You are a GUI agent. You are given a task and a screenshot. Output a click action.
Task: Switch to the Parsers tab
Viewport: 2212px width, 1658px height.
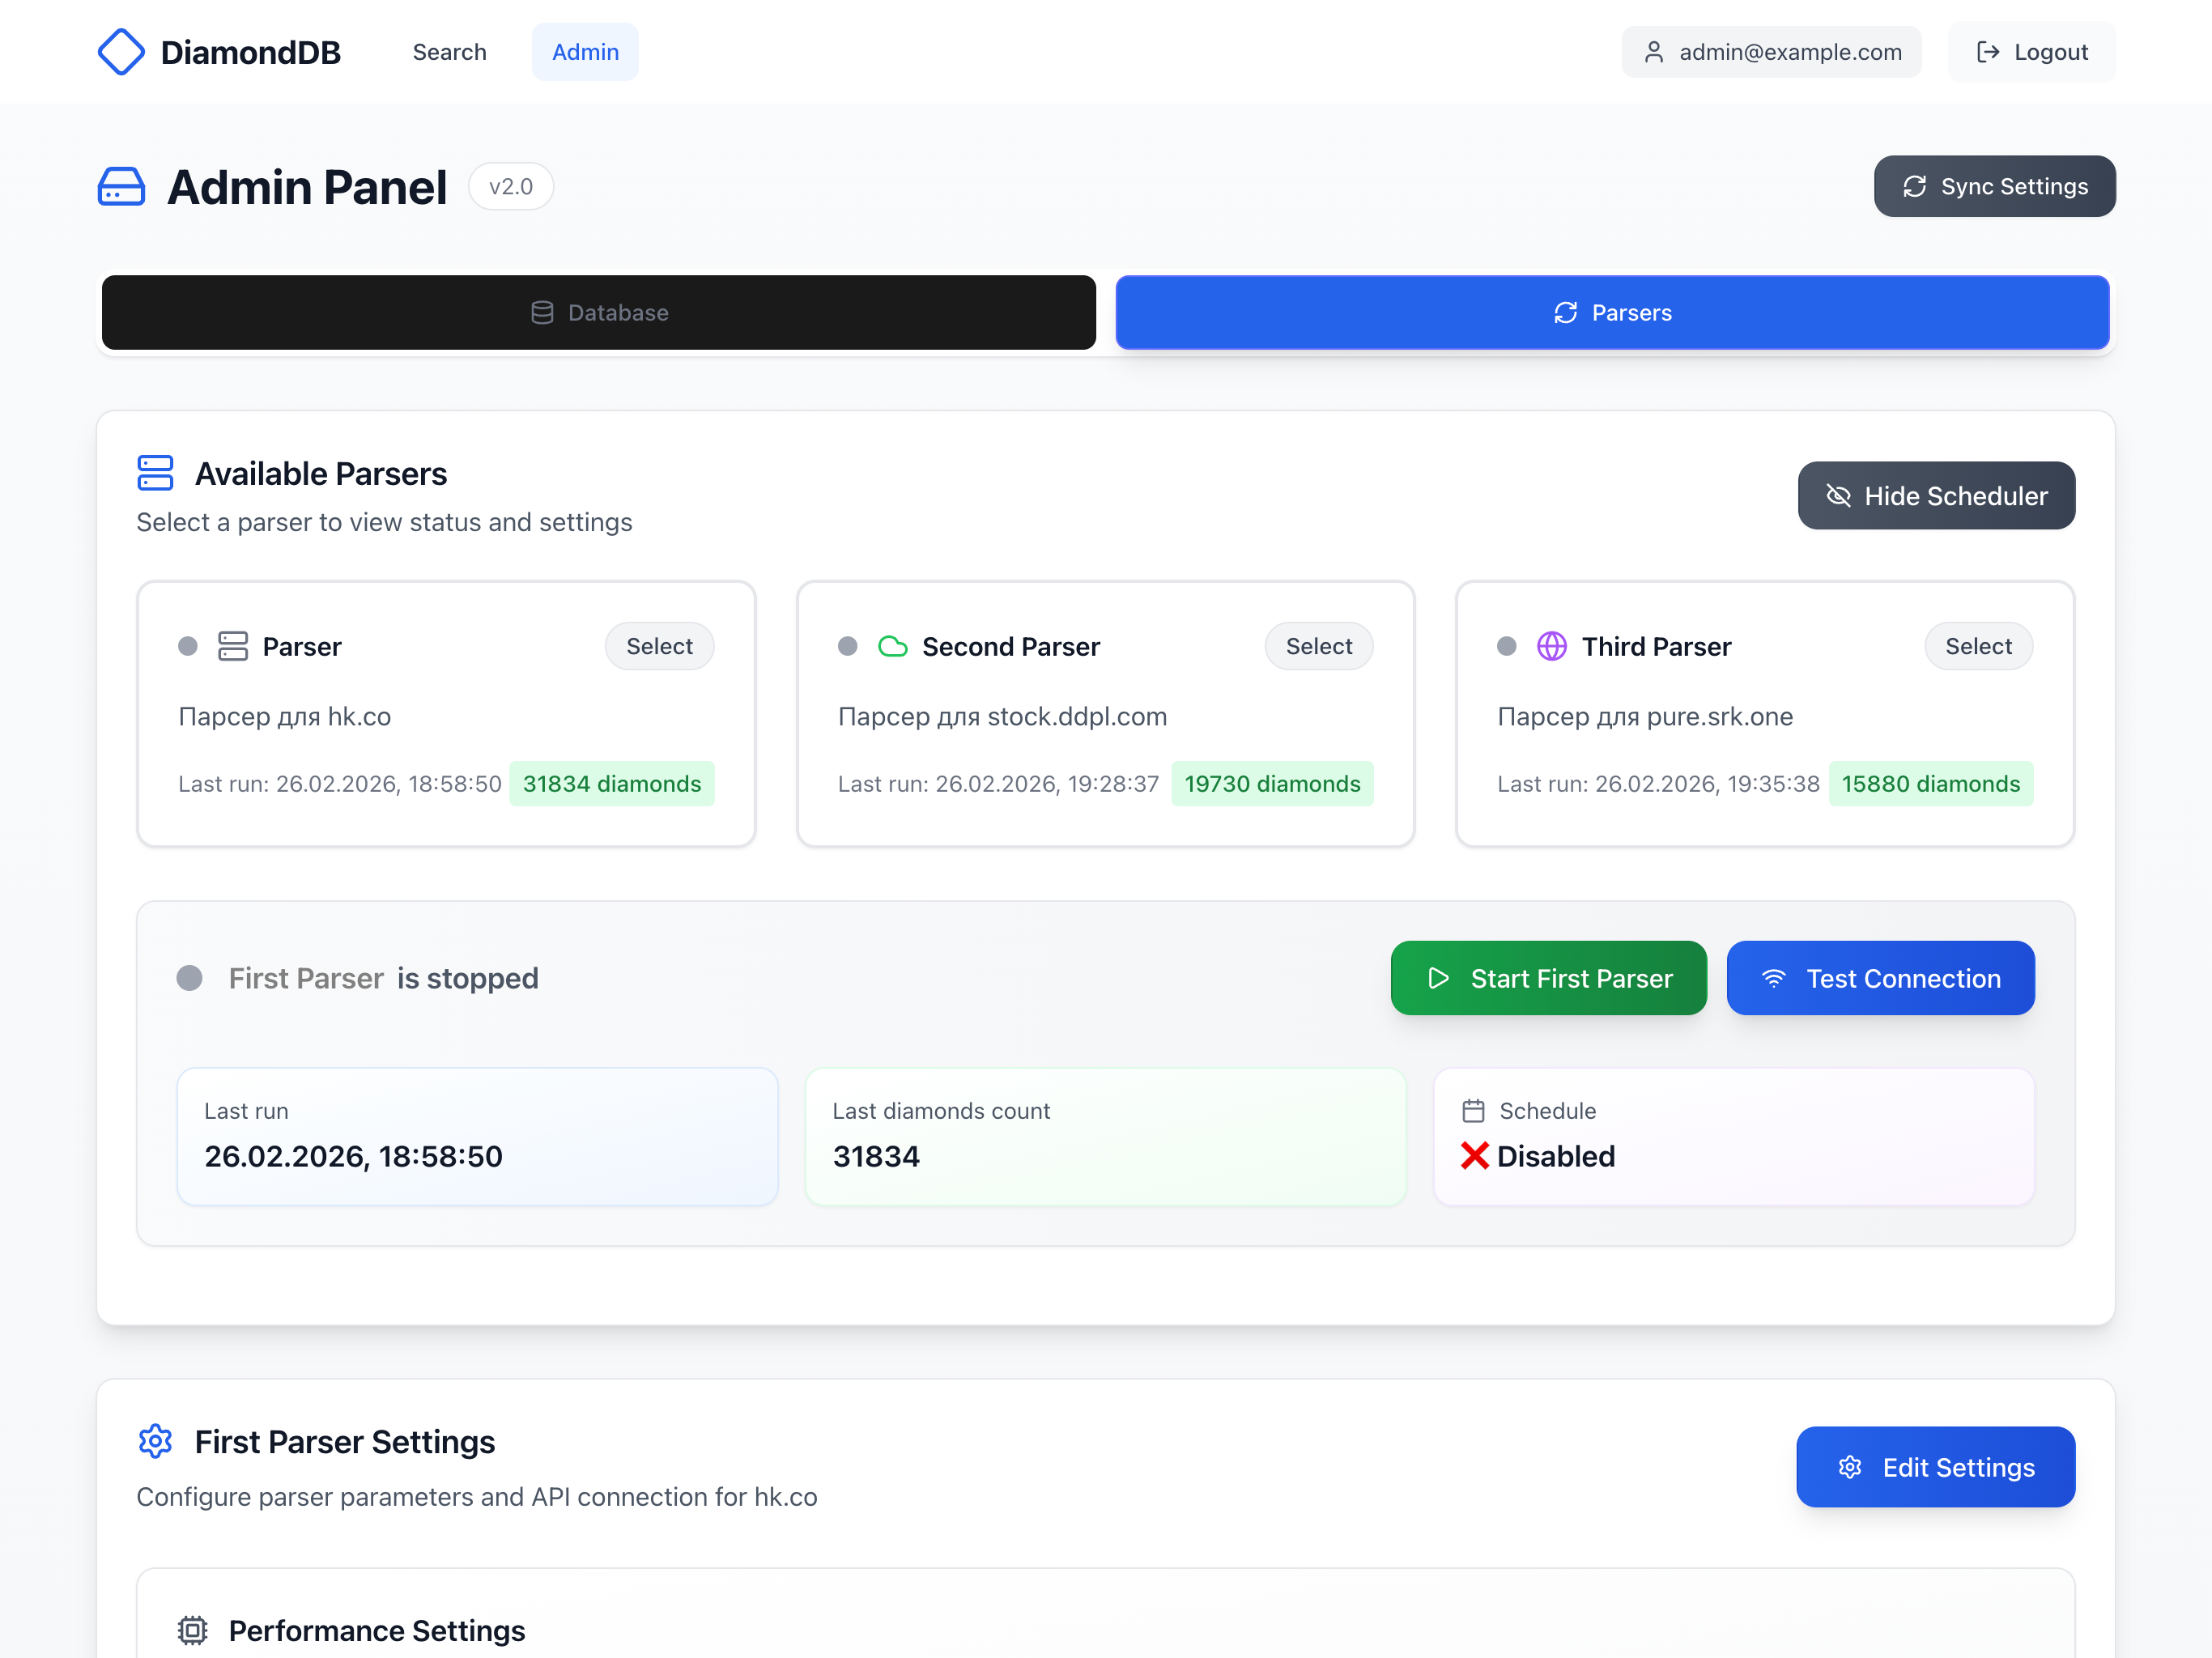click(1612, 313)
